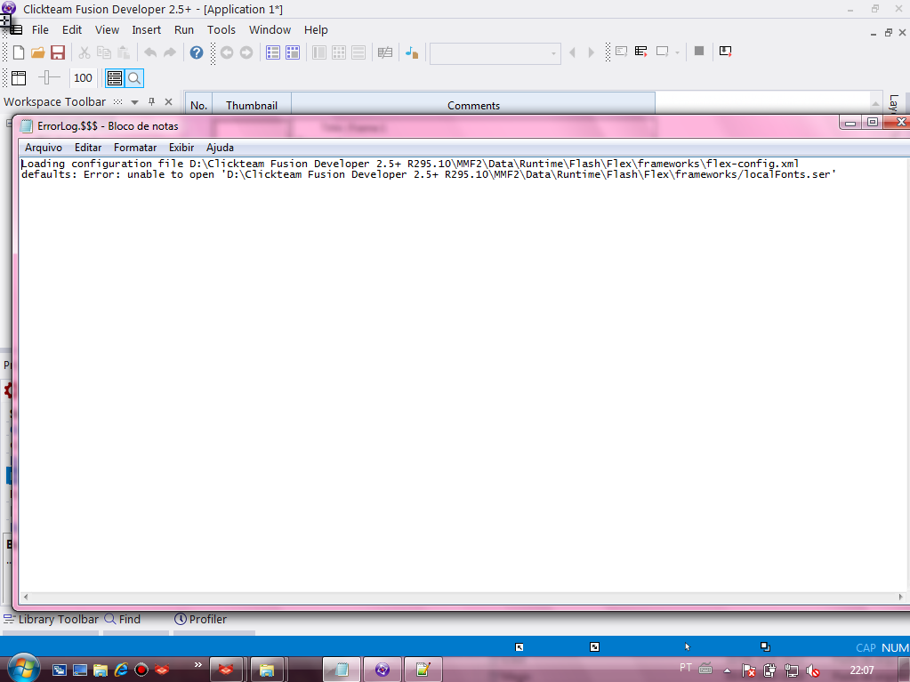
Task: Click the No. column header
Action: 198,105
